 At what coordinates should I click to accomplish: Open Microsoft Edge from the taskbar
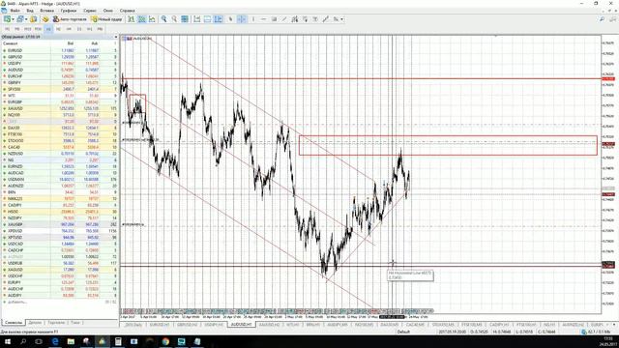click(55, 341)
